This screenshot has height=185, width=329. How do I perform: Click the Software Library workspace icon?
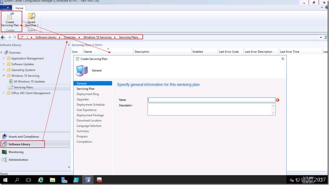click(x=4, y=144)
